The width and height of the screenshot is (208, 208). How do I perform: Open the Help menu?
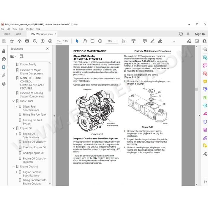pyautogui.click(x=38, y=29)
